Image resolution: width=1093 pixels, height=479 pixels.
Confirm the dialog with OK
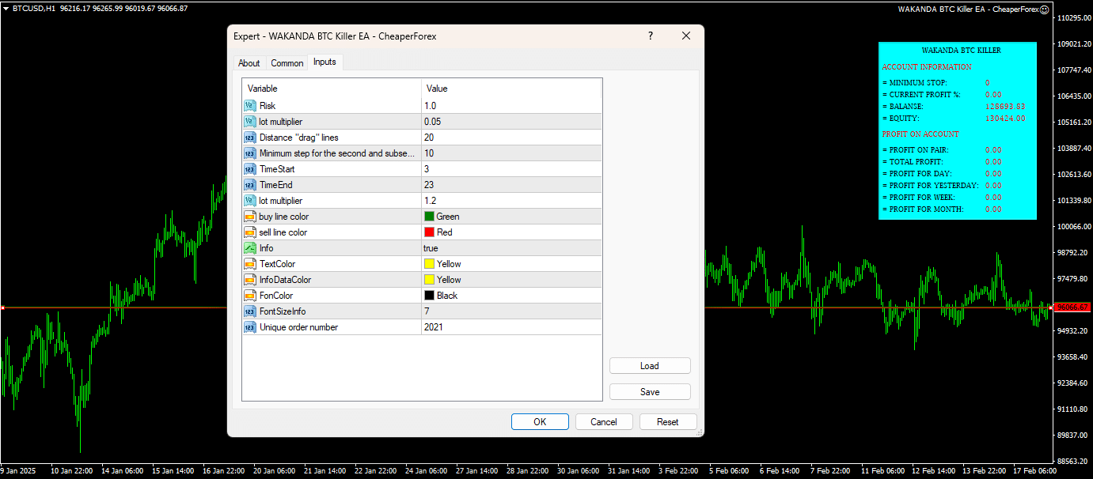tap(540, 422)
